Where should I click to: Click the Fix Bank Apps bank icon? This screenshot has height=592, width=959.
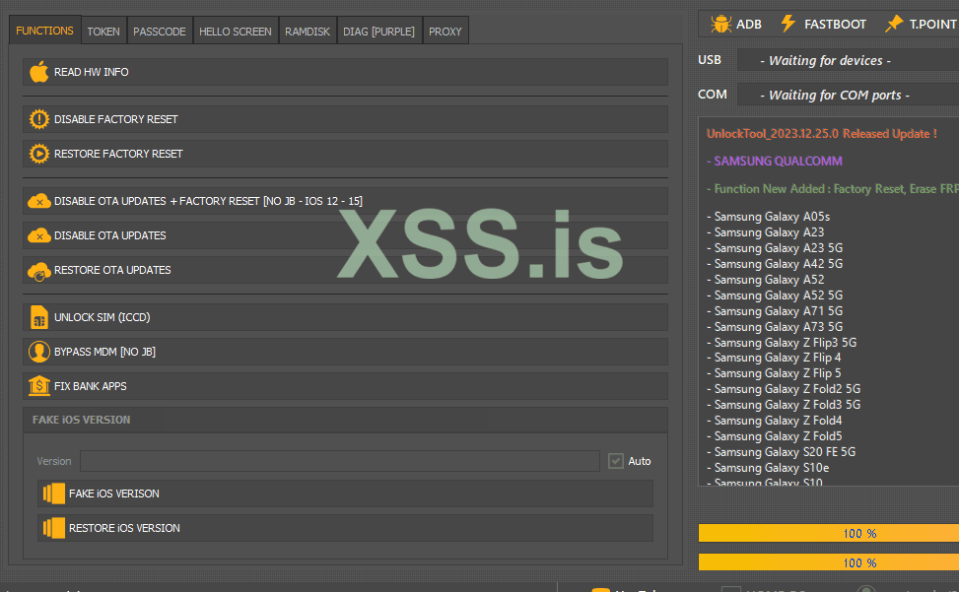[38, 386]
